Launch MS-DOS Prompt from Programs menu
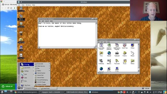This screenshot has height=94, width=167. point(42,82)
